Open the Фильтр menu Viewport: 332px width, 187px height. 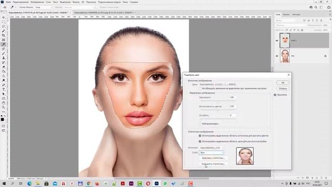pos(76,2)
